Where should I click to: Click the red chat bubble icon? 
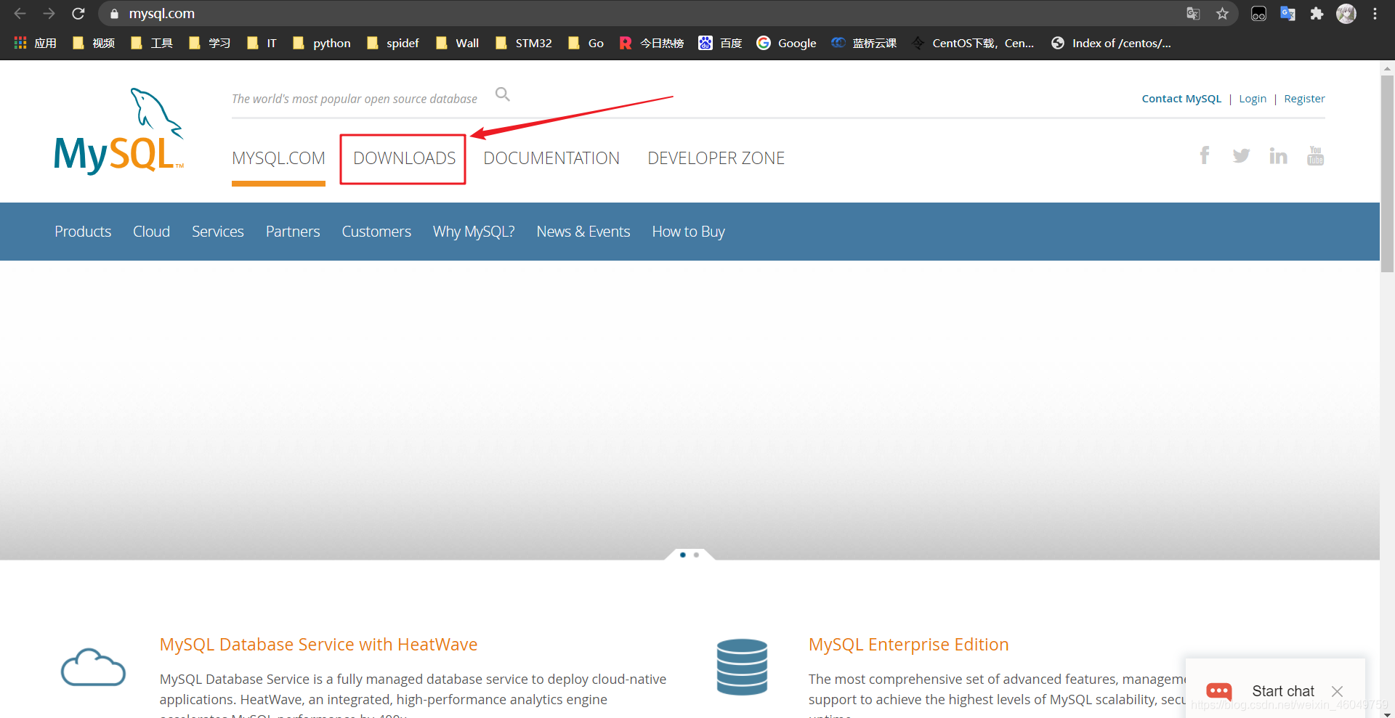(1219, 691)
